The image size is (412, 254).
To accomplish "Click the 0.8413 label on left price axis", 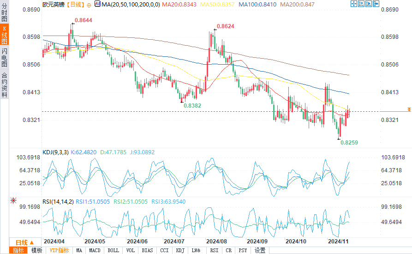I will click(x=31, y=92).
